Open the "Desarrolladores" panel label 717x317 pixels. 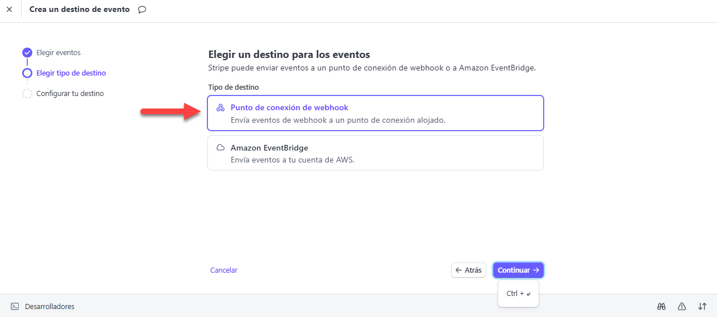coord(49,306)
